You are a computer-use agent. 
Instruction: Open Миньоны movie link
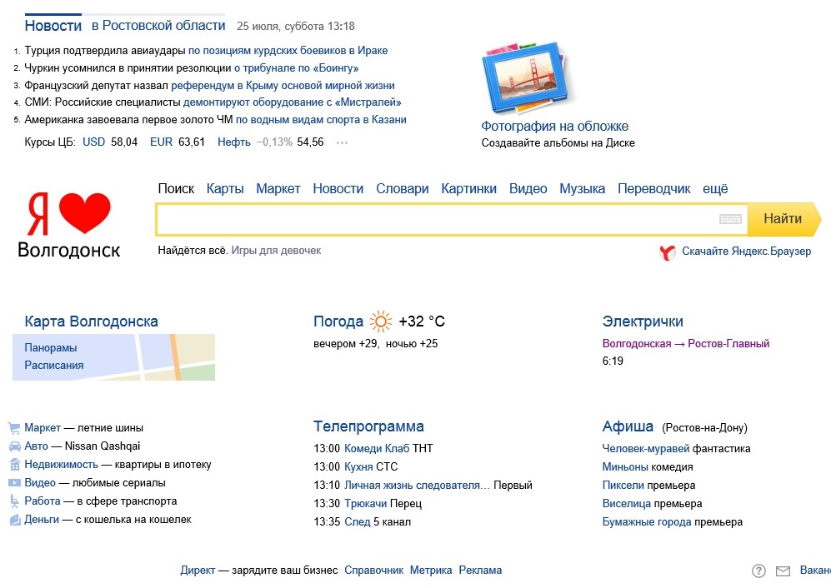(625, 467)
